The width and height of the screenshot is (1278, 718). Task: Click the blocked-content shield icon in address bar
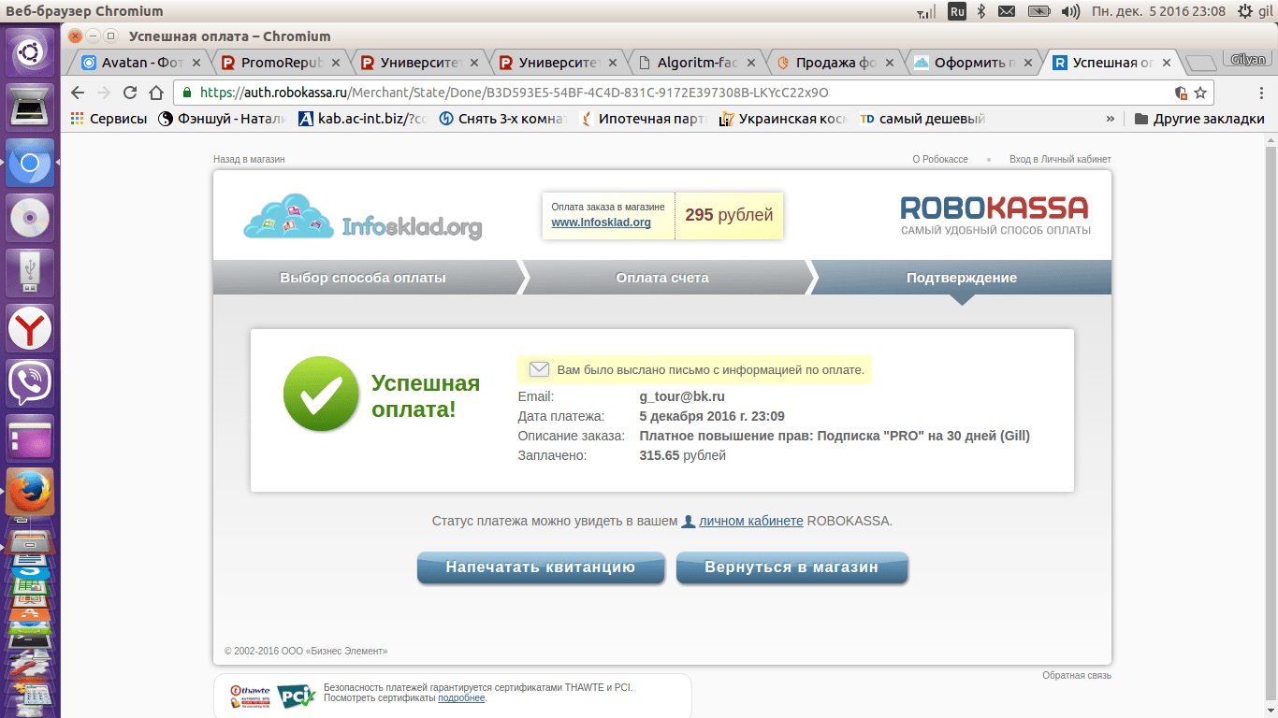tap(1182, 93)
